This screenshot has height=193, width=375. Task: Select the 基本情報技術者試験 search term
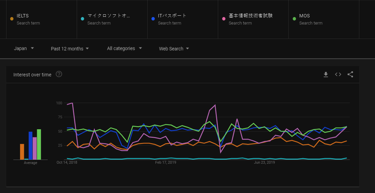251,16
